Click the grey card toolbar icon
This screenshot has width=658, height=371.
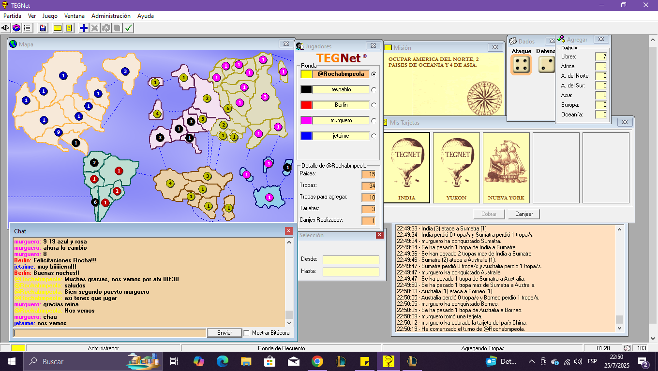pyautogui.click(x=117, y=28)
